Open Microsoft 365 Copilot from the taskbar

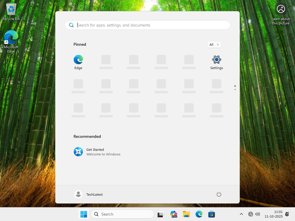tap(173, 214)
